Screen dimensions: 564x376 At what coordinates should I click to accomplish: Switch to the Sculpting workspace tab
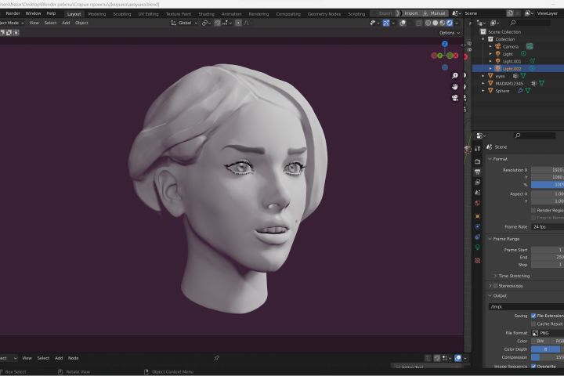[121, 13]
